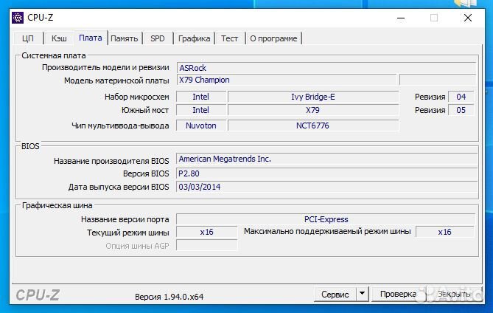Click the Название производителя BIOS label
The image size is (493, 313).
point(111,161)
